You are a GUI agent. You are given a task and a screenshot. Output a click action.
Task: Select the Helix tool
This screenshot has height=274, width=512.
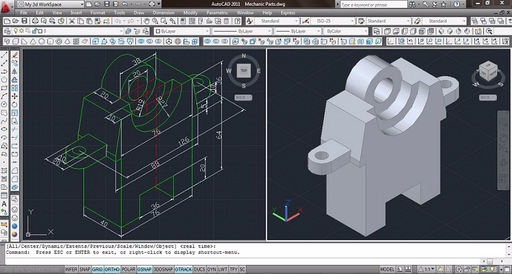[76, 42]
